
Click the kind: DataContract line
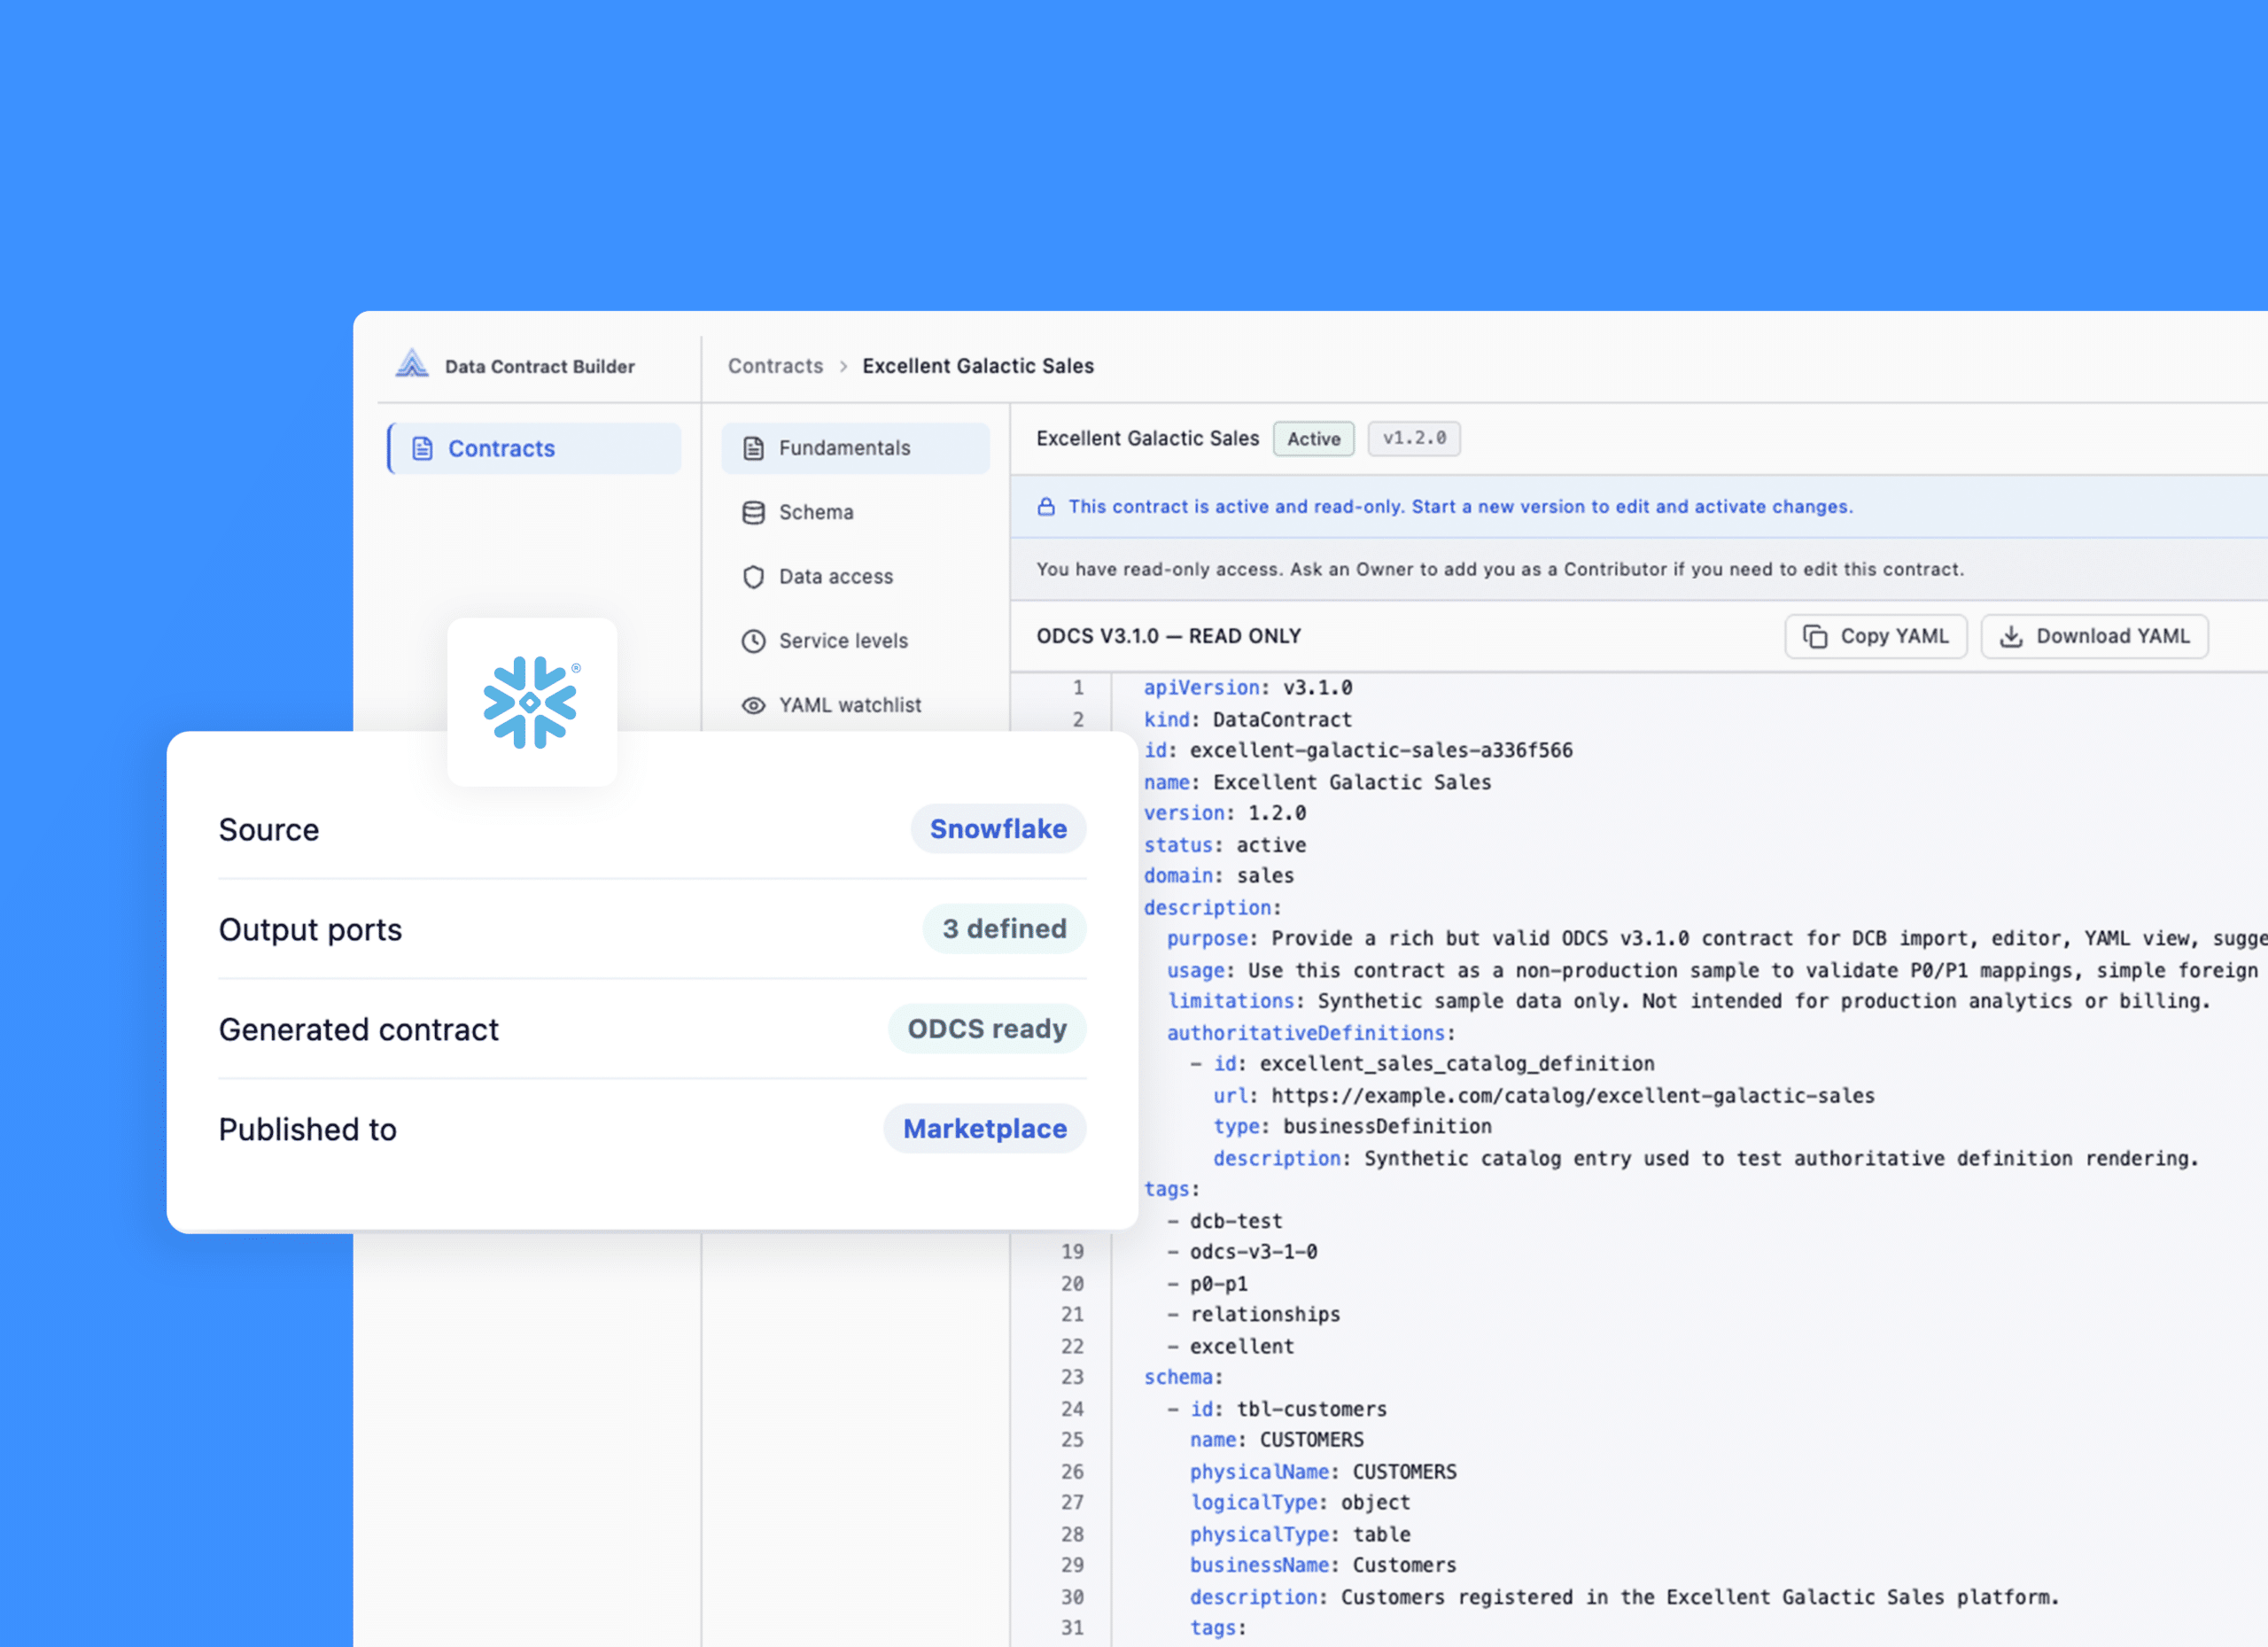[x=1248, y=720]
